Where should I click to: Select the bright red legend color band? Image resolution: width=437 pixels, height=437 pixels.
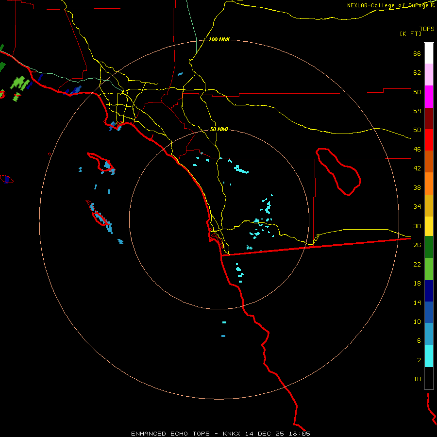[429, 140]
